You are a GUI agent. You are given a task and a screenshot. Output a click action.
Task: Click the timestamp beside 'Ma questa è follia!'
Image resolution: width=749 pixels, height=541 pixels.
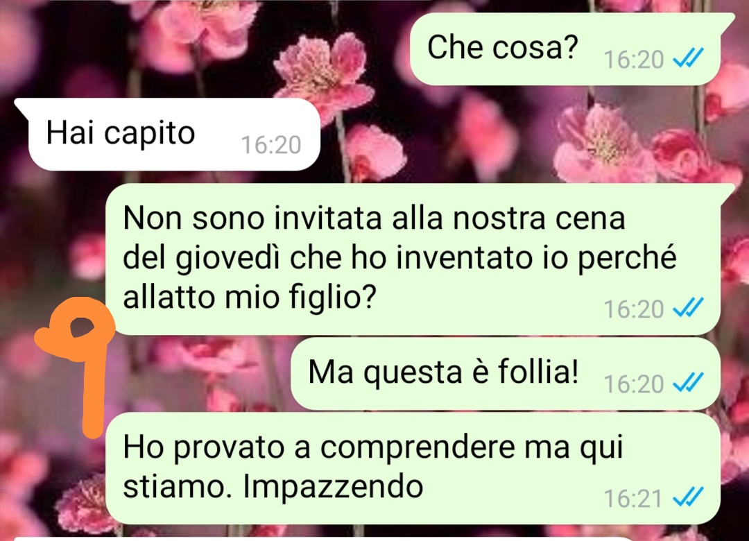pos(634,384)
